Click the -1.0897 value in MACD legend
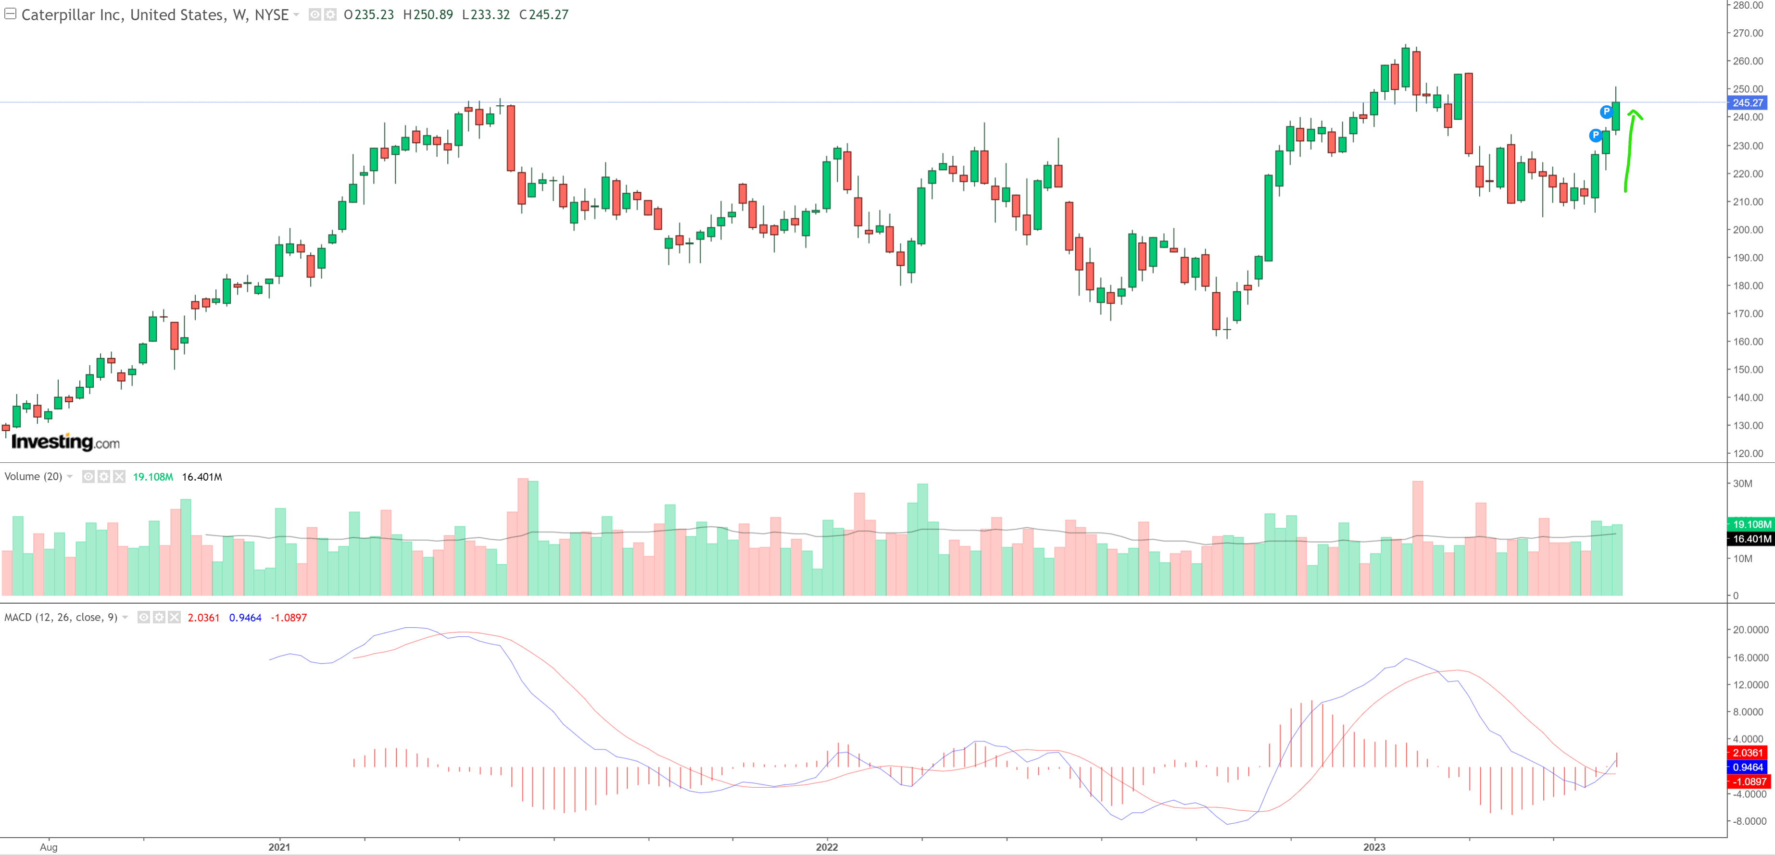1775x855 pixels. (x=289, y=618)
